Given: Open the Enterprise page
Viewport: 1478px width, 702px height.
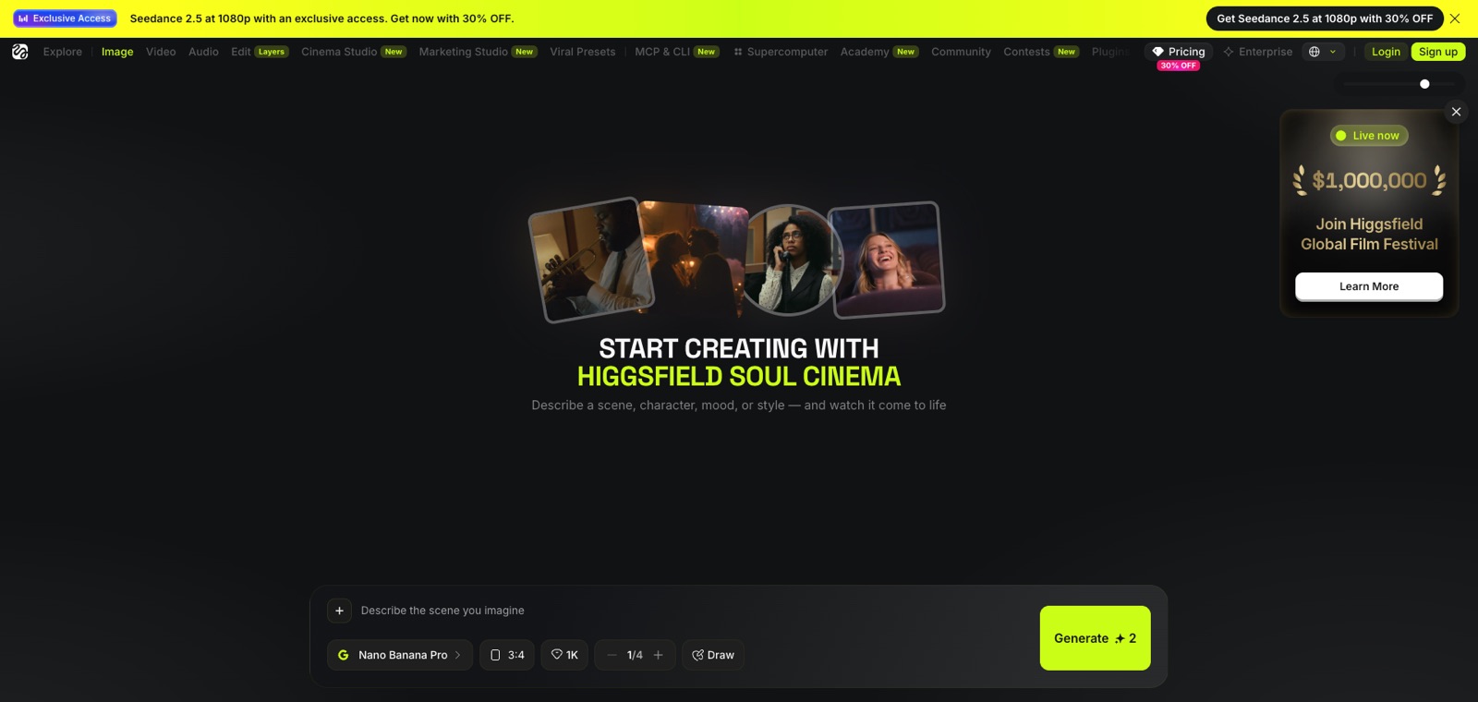Looking at the screenshot, I should pyautogui.click(x=1258, y=52).
